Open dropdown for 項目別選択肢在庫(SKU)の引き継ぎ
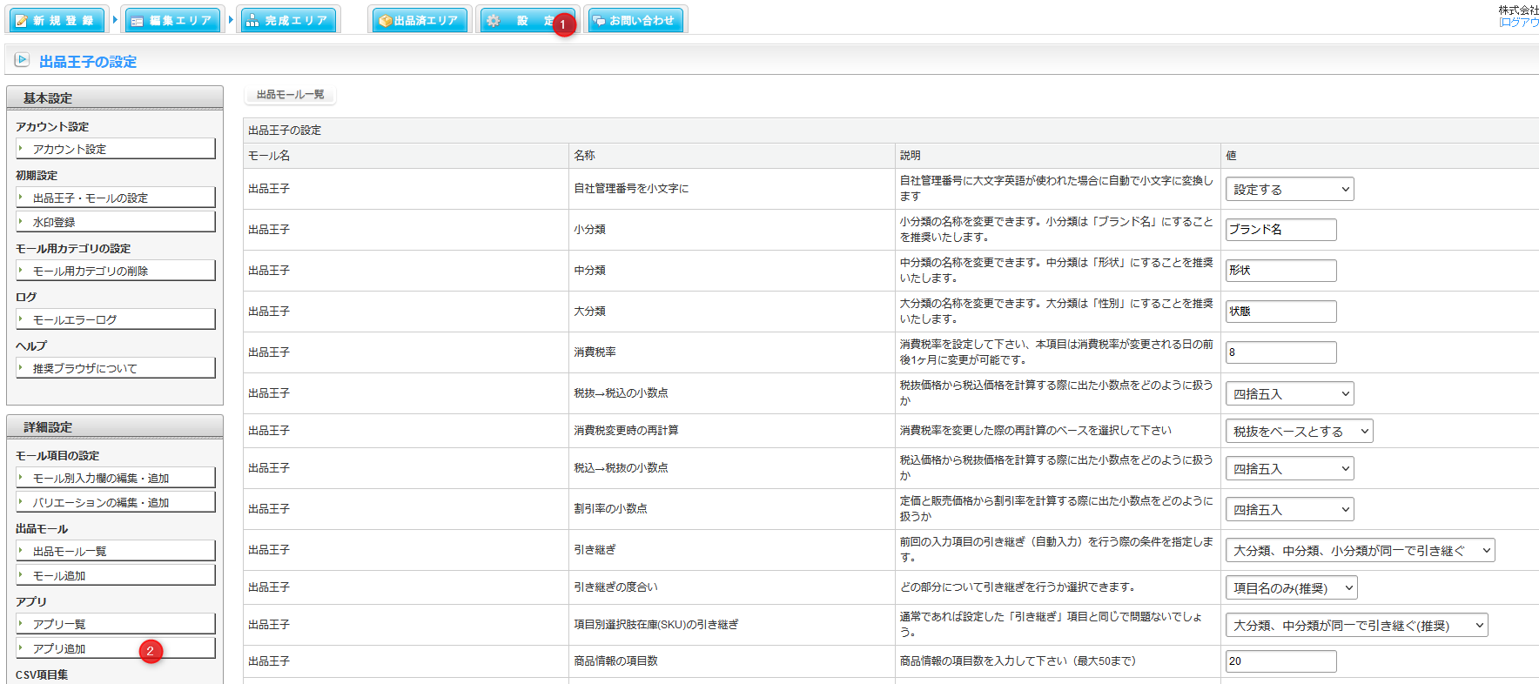This screenshot has width=1539, height=684. pyautogui.click(x=1357, y=625)
